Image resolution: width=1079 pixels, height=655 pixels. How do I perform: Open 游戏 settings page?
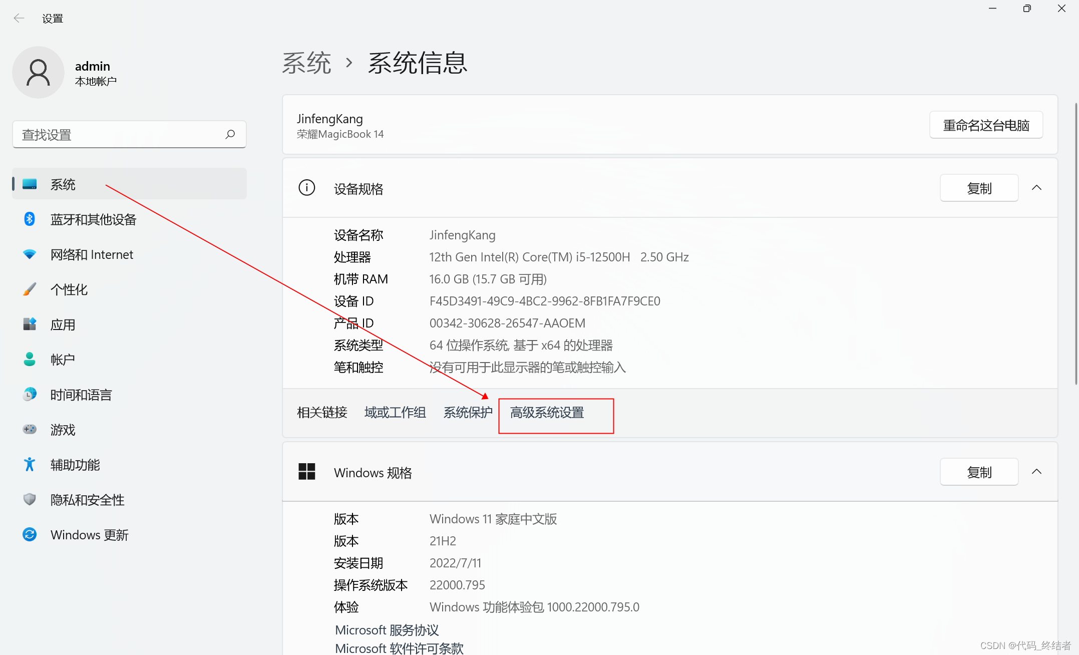(129, 430)
